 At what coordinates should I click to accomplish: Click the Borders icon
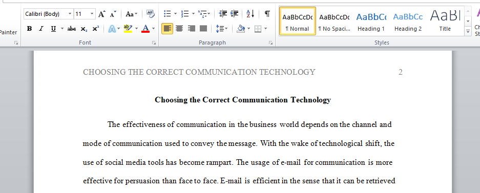tap(258, 29)
